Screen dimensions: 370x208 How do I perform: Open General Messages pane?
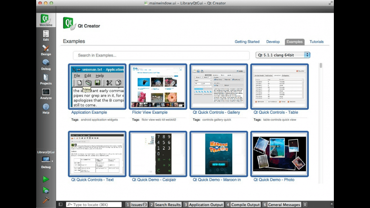282,205
